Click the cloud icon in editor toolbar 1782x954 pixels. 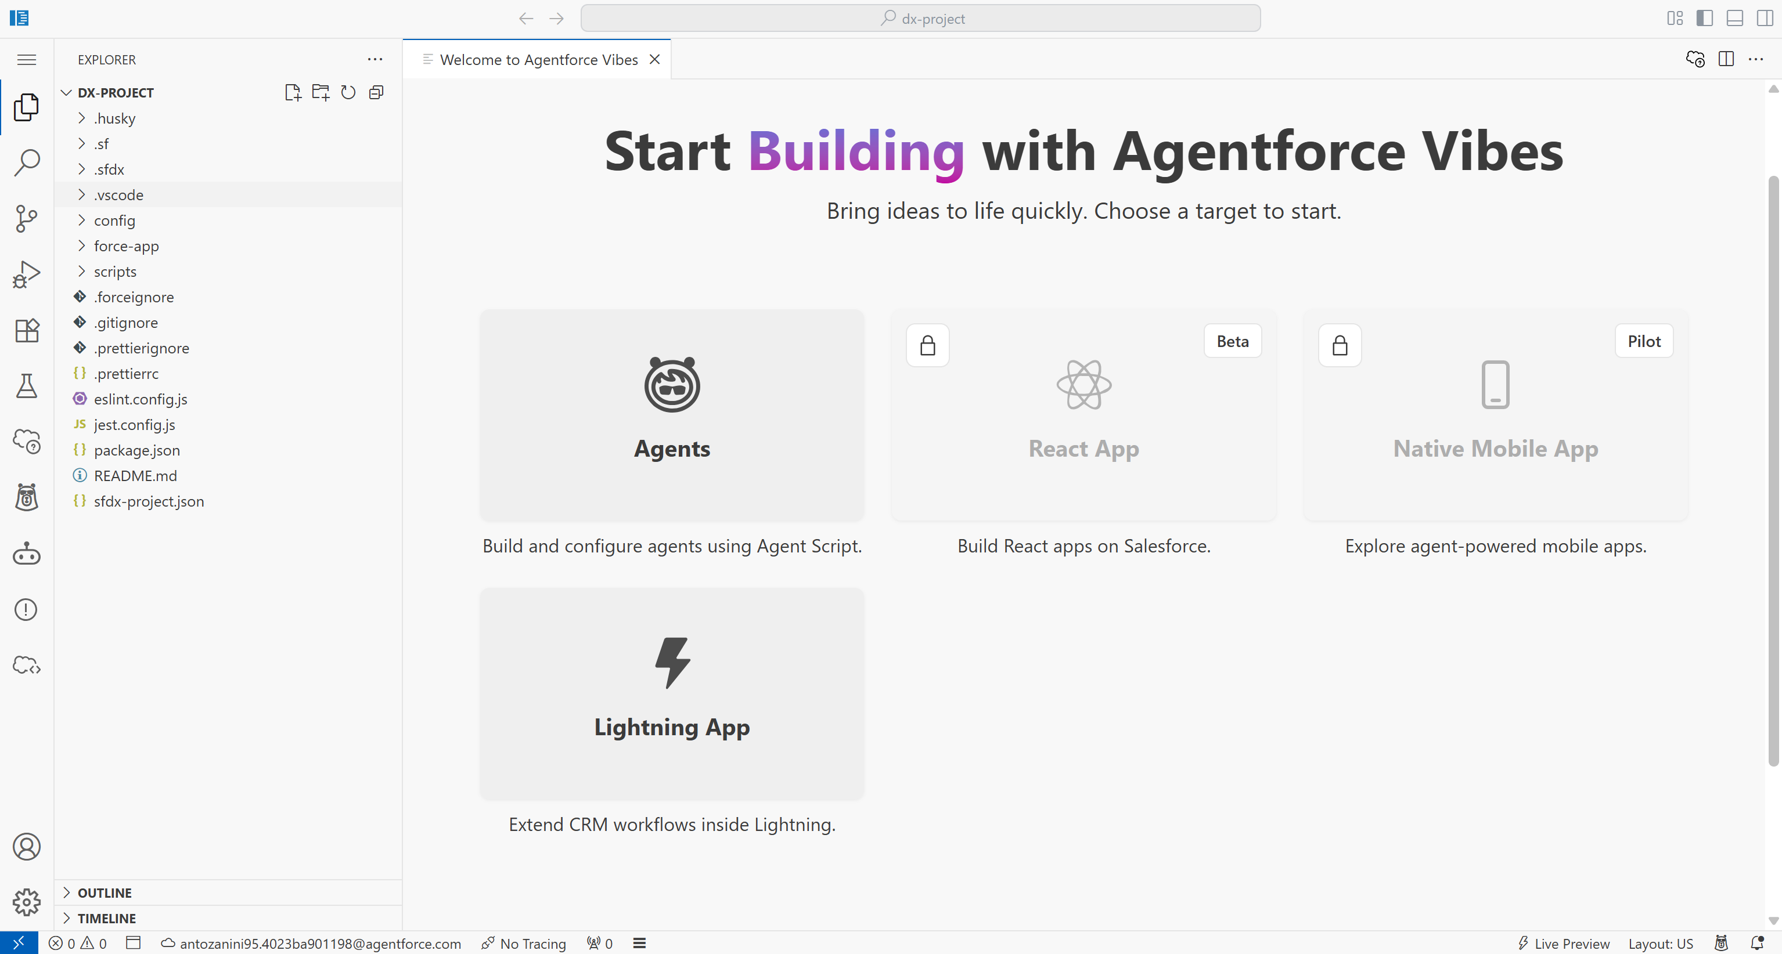click(1695, 59)
